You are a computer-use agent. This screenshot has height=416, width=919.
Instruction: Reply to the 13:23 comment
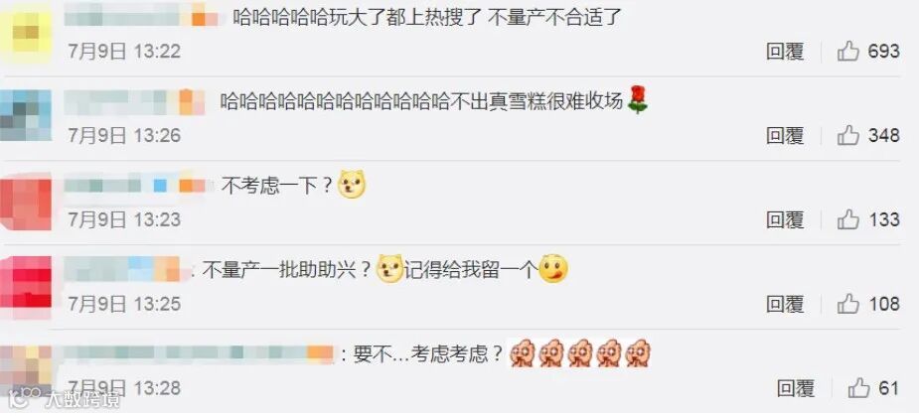pos(785,220)
